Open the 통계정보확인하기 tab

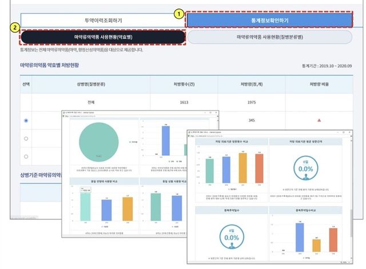(269, 20)
